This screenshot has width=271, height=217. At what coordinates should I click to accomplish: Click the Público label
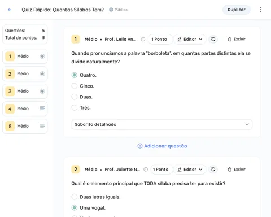[121, 10]
